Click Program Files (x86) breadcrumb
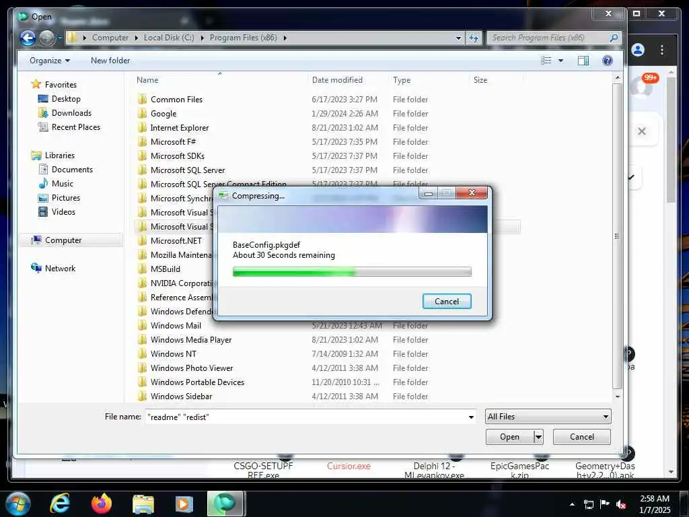The width and height of the screenshot is (689, 517). pos(243,38)
